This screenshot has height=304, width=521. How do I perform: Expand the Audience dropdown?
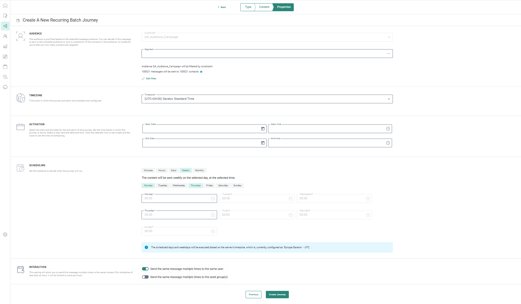[389, 37]
